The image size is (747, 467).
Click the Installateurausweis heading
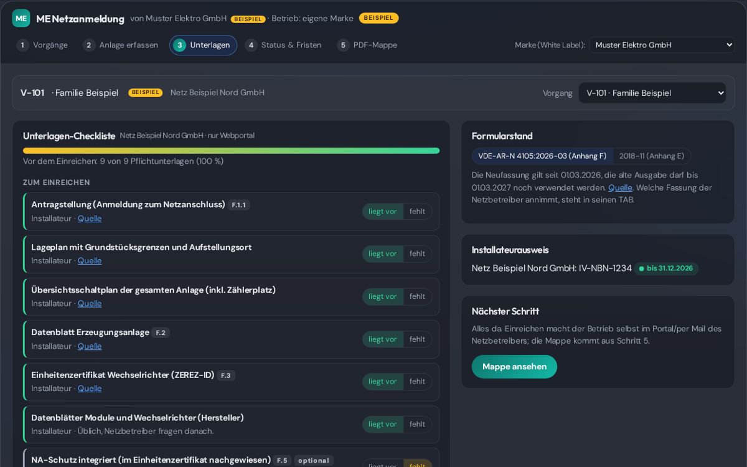pyautogui.click(x=510, y=250)
